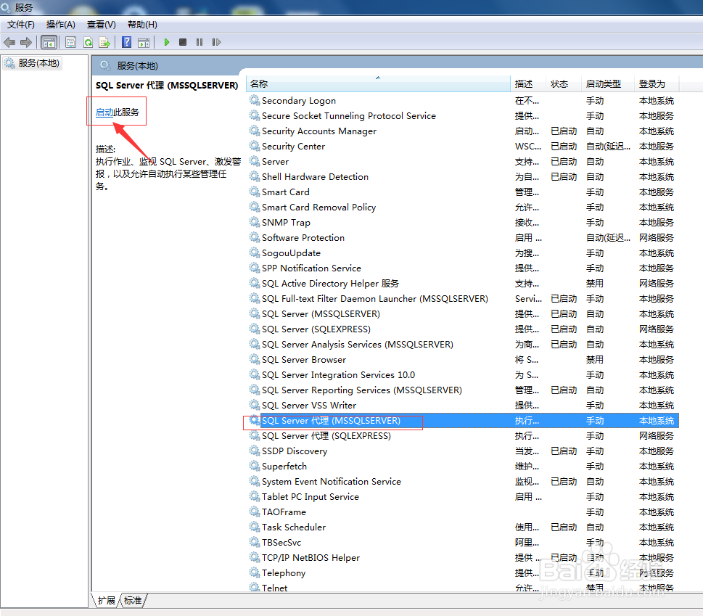
Task: Click the Properties toolbar icon
Action: 71,42
